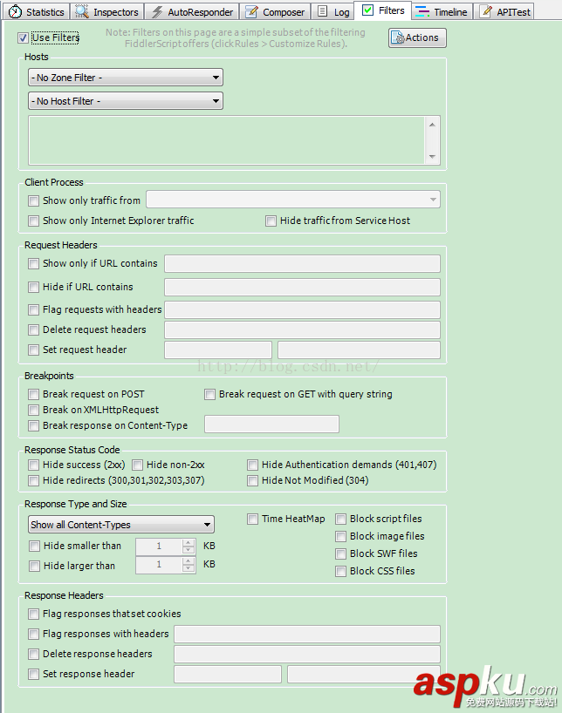This screenshot has width=562, height=713.
Task: Click the Timeline tab bars icon
Action: click(x=422, y=11)
